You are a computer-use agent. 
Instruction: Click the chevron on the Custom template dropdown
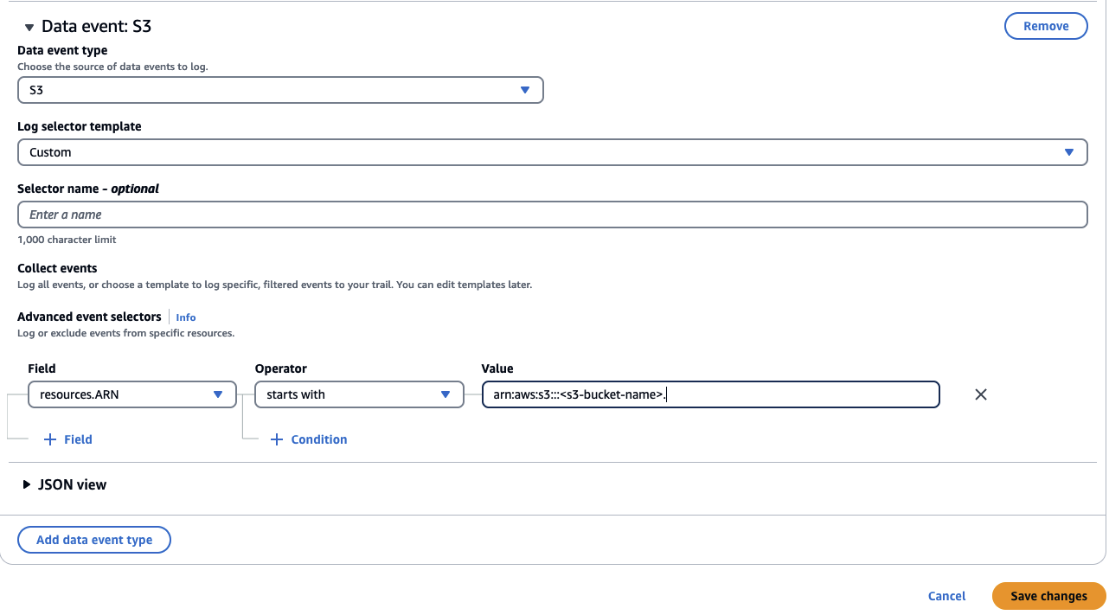coord(1071,152)
